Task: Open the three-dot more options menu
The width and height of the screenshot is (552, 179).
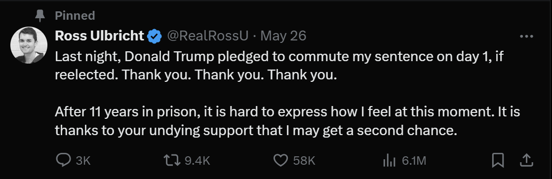Action: pos(527,36)
